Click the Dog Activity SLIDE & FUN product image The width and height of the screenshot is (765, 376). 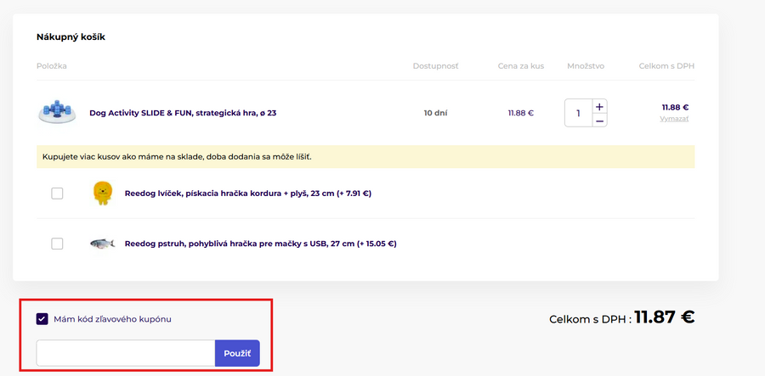[57, 112]
